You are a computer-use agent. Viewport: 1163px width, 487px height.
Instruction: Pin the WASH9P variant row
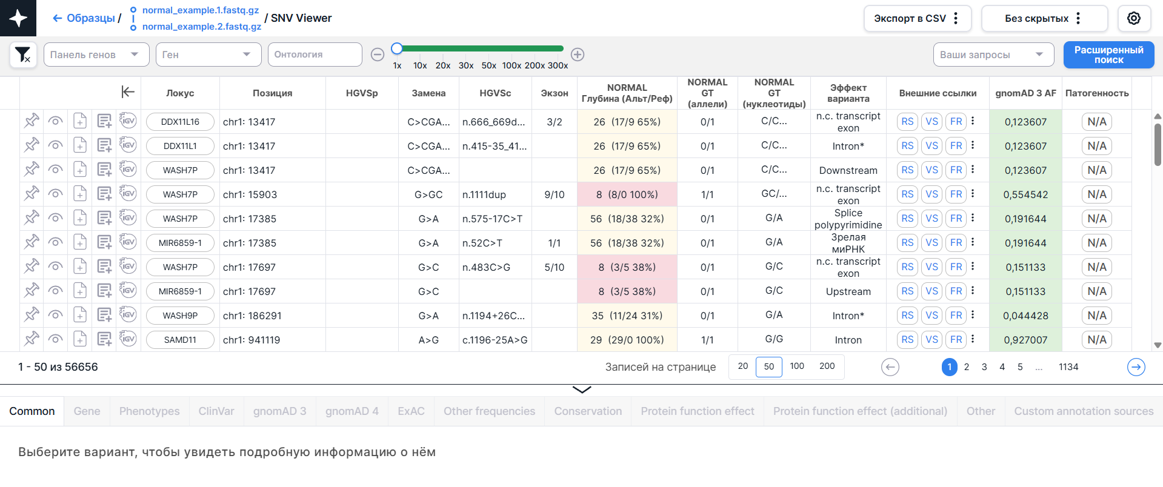coord(32,315)
